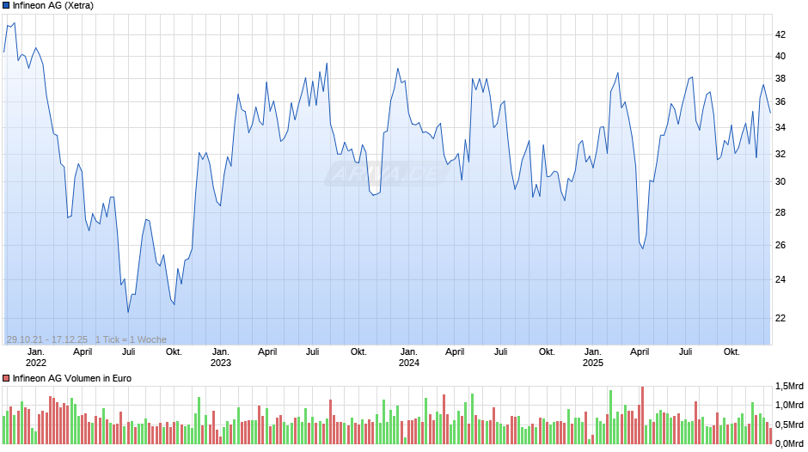Click the red volume legend swatch
Screen dimensions: 808x452
pyautogui.click(x=6, y=378)
